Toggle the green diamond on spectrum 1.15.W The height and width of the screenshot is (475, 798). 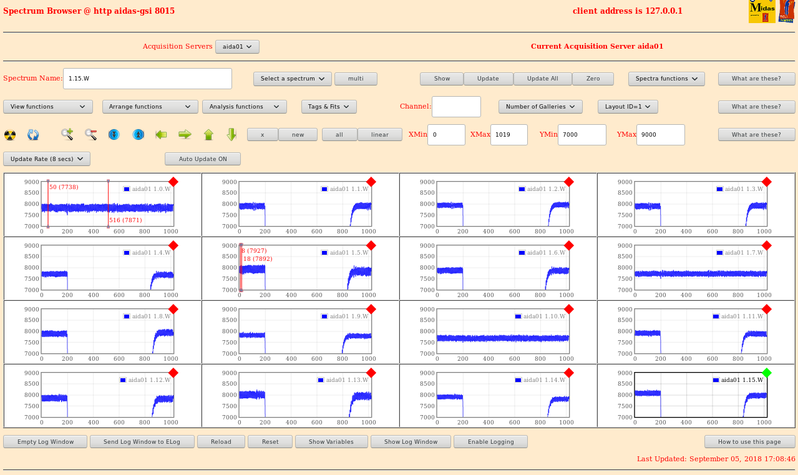pyautogui.click(x=767, y=373)
